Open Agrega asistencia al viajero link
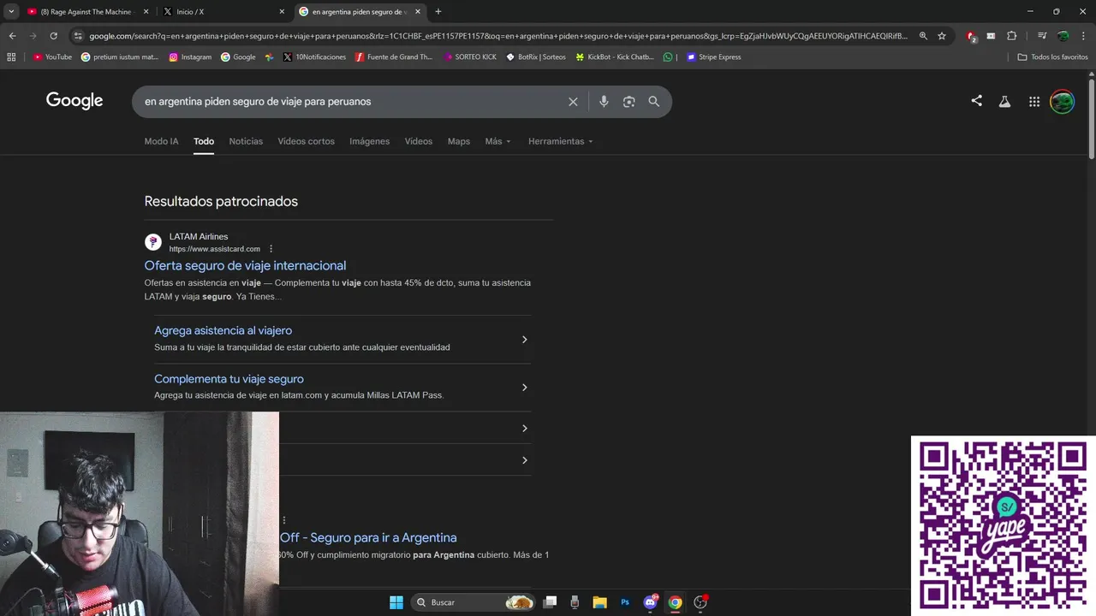Screen dimensions: 1096x616 [x=223, y=330]
